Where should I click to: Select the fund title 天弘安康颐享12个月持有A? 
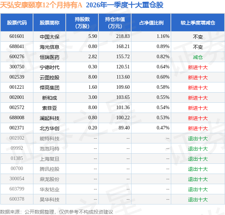(41, 5)
